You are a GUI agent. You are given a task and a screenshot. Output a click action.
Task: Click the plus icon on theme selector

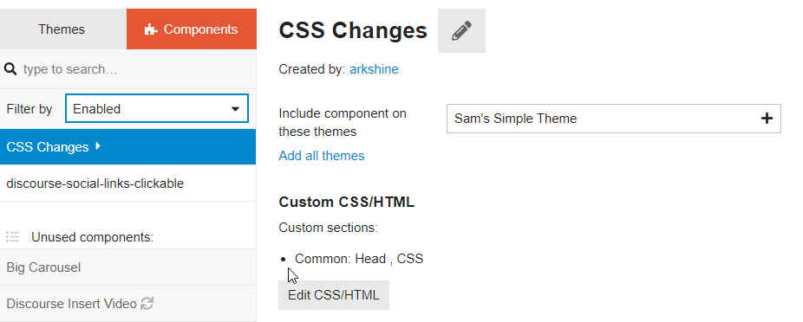(767, 119)
